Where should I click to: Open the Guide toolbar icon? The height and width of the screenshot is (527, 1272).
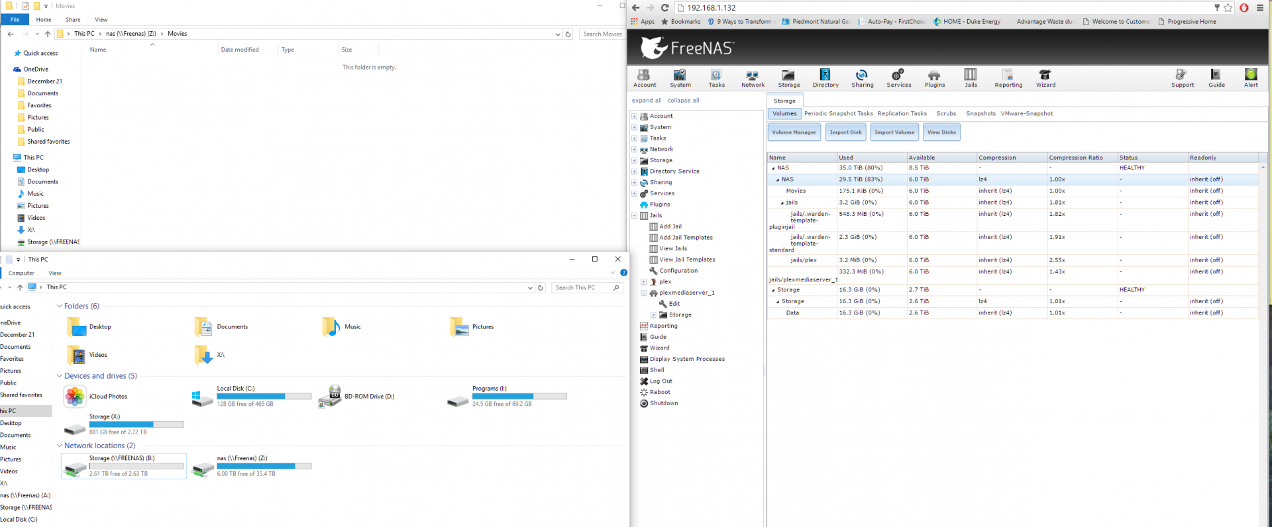pos(1216,78)
